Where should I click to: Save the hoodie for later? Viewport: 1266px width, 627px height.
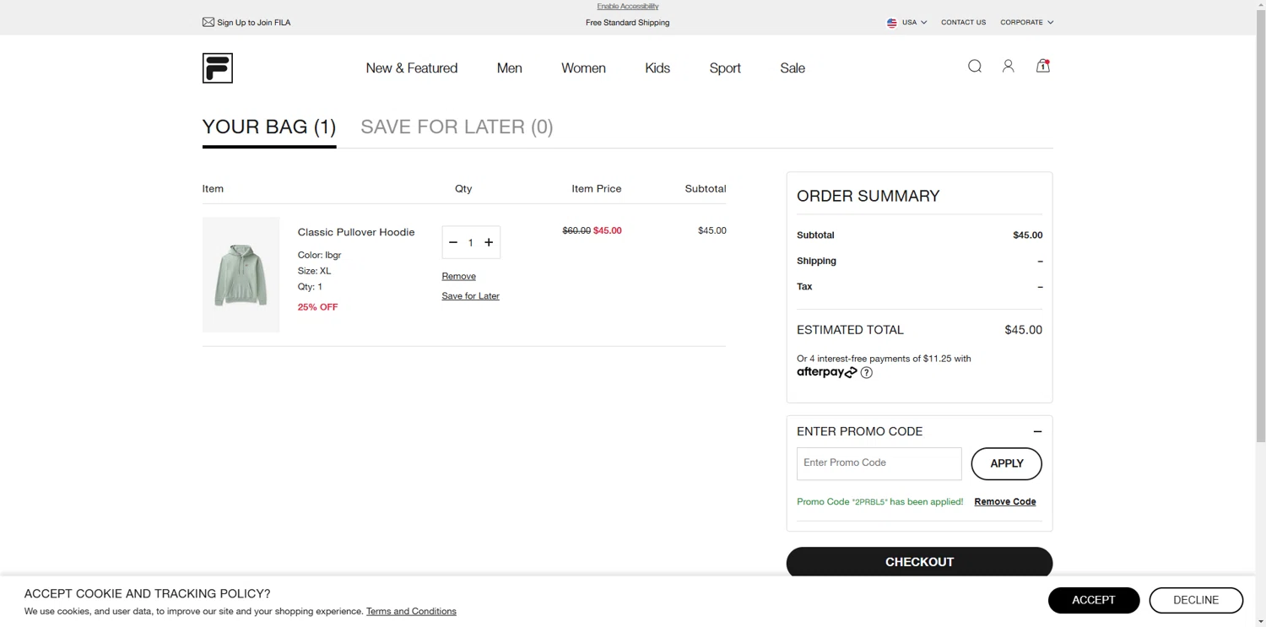pos(471,296)
